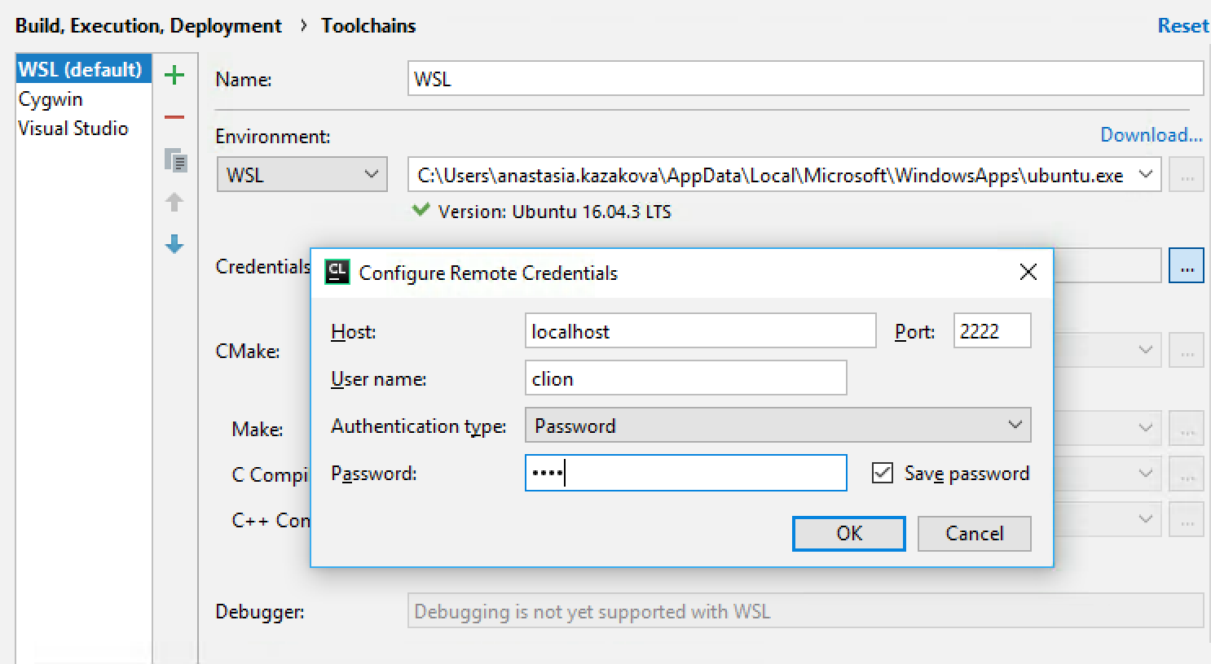The height and width of the screenshot is (664, 1211).
Task: Expand the CMake path dropdown arrow
Action: coord(1145,350)
